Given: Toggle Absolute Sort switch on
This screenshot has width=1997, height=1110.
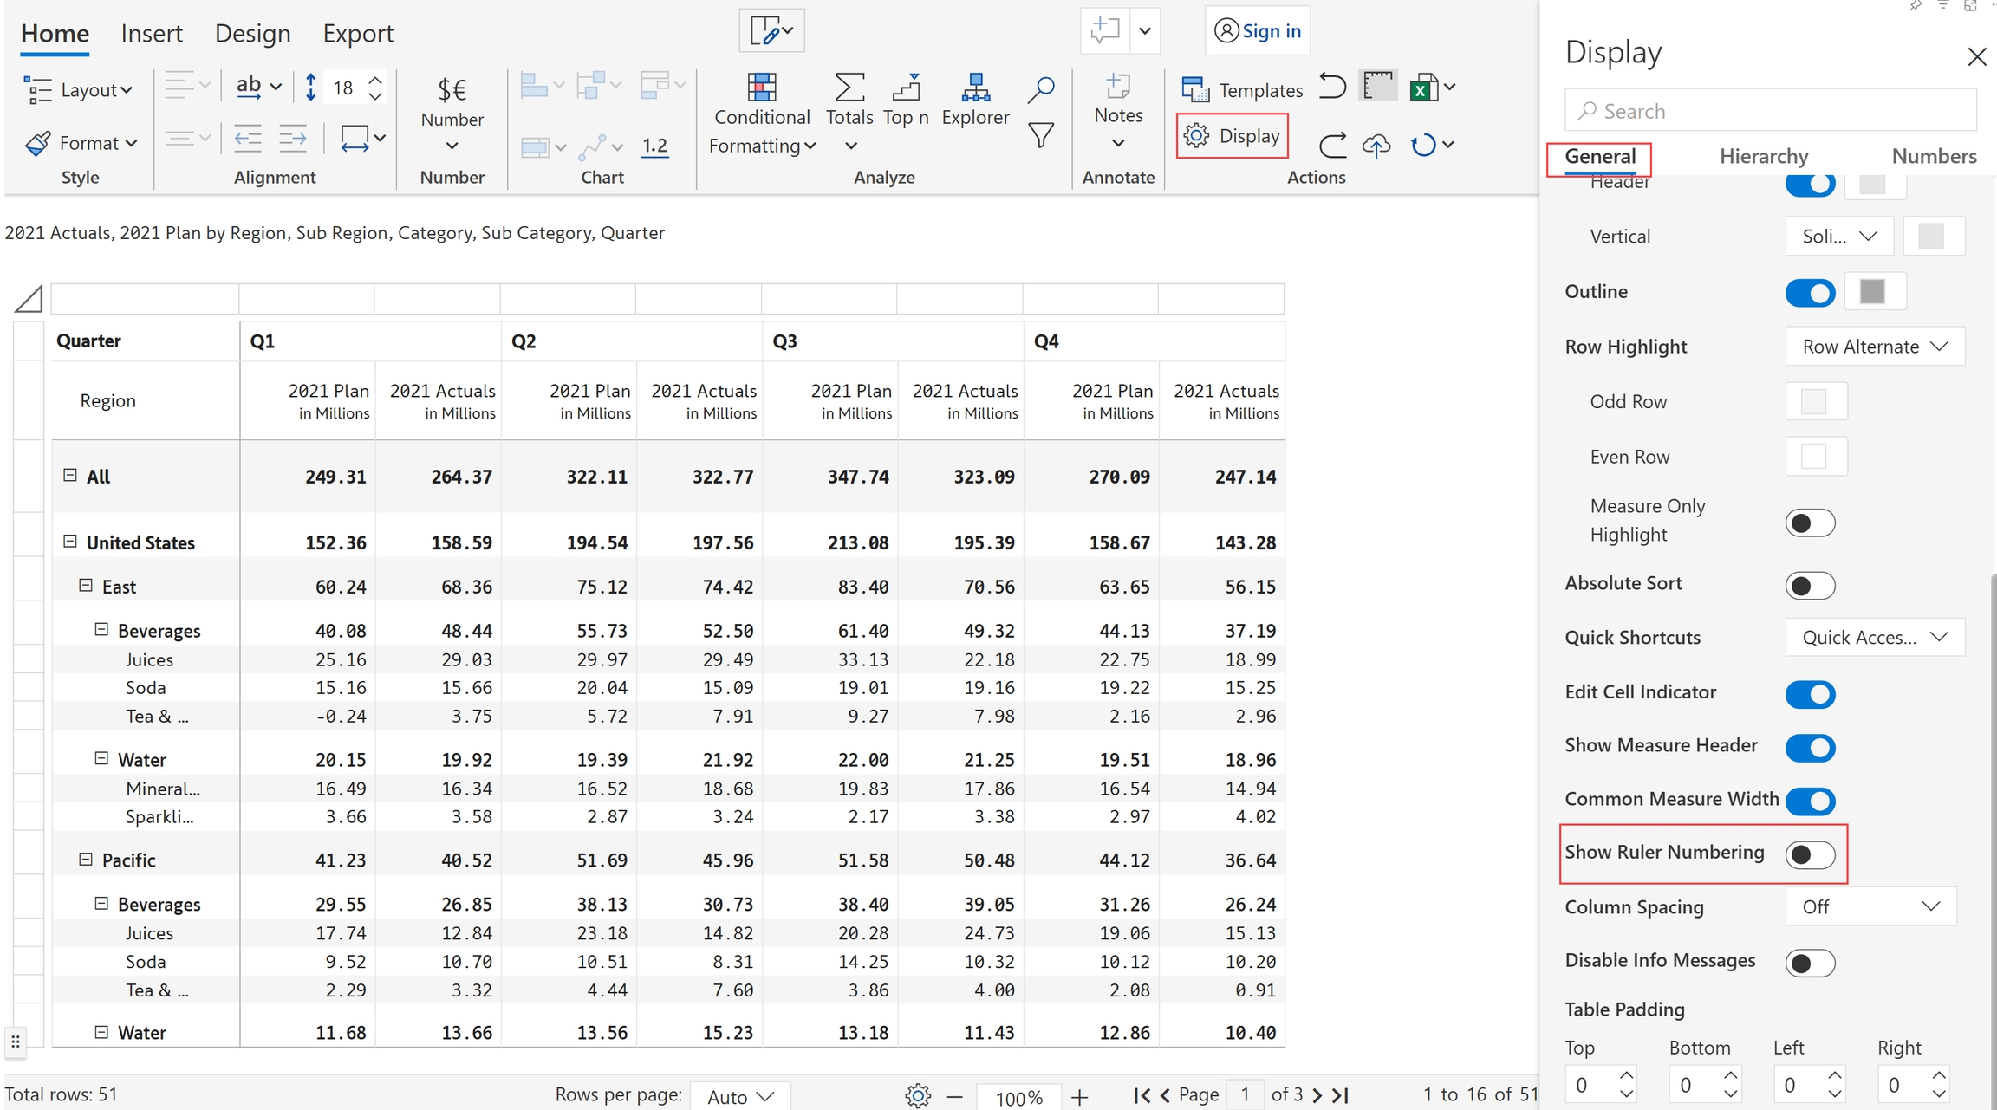Looking at the screenshot, I should click(x=1810, y=586).
